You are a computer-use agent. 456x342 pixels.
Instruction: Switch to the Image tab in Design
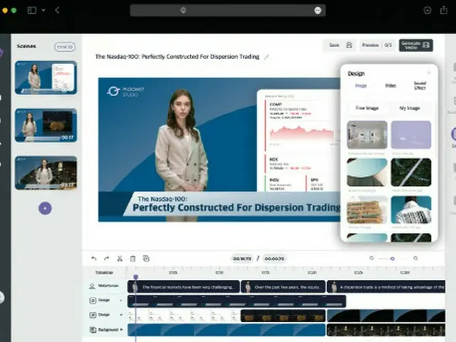click(361, 85)
